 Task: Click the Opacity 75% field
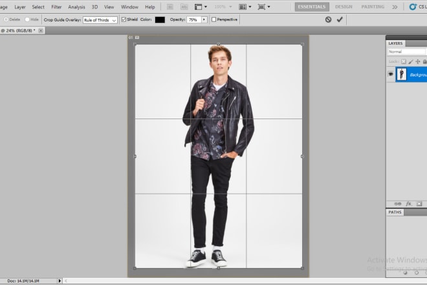(194, 19)
